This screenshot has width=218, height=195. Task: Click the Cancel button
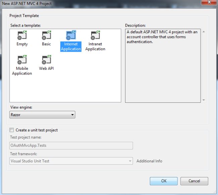[194, 181]
